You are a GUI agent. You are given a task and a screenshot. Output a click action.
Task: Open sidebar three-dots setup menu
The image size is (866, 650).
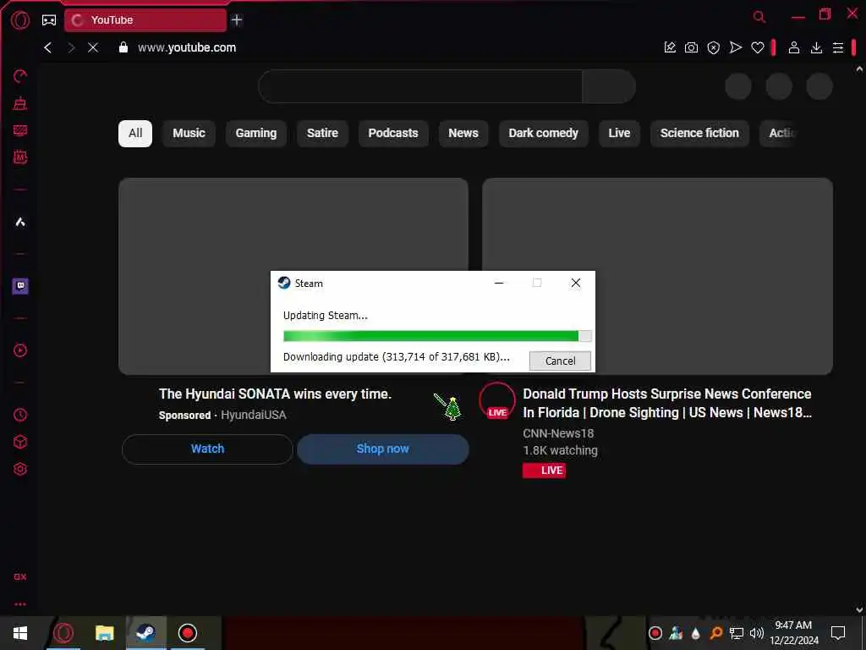point(20,604)
